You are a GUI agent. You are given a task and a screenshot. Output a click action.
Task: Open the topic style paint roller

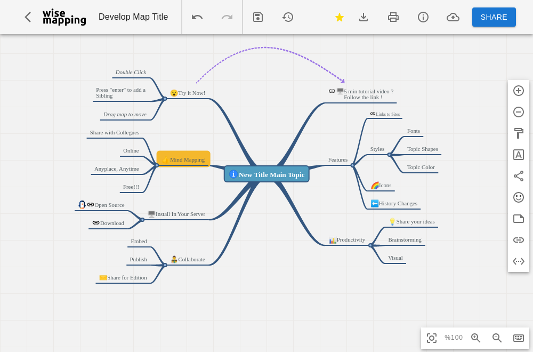tap(519, 133)
